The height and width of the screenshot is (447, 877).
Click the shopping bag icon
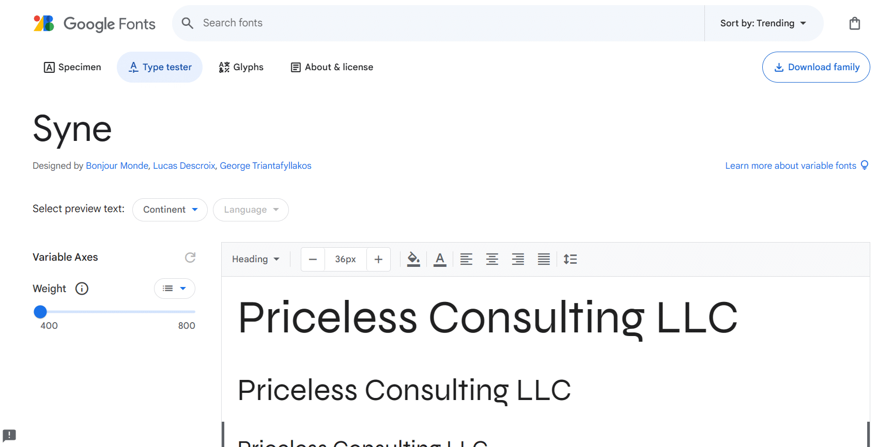pos(854,23)
